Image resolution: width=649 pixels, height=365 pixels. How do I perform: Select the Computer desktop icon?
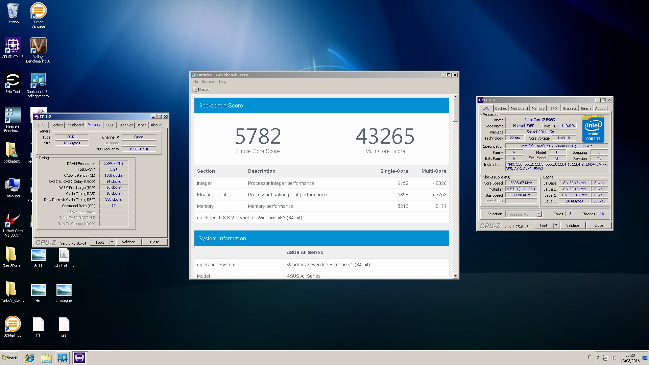point(13,188)
